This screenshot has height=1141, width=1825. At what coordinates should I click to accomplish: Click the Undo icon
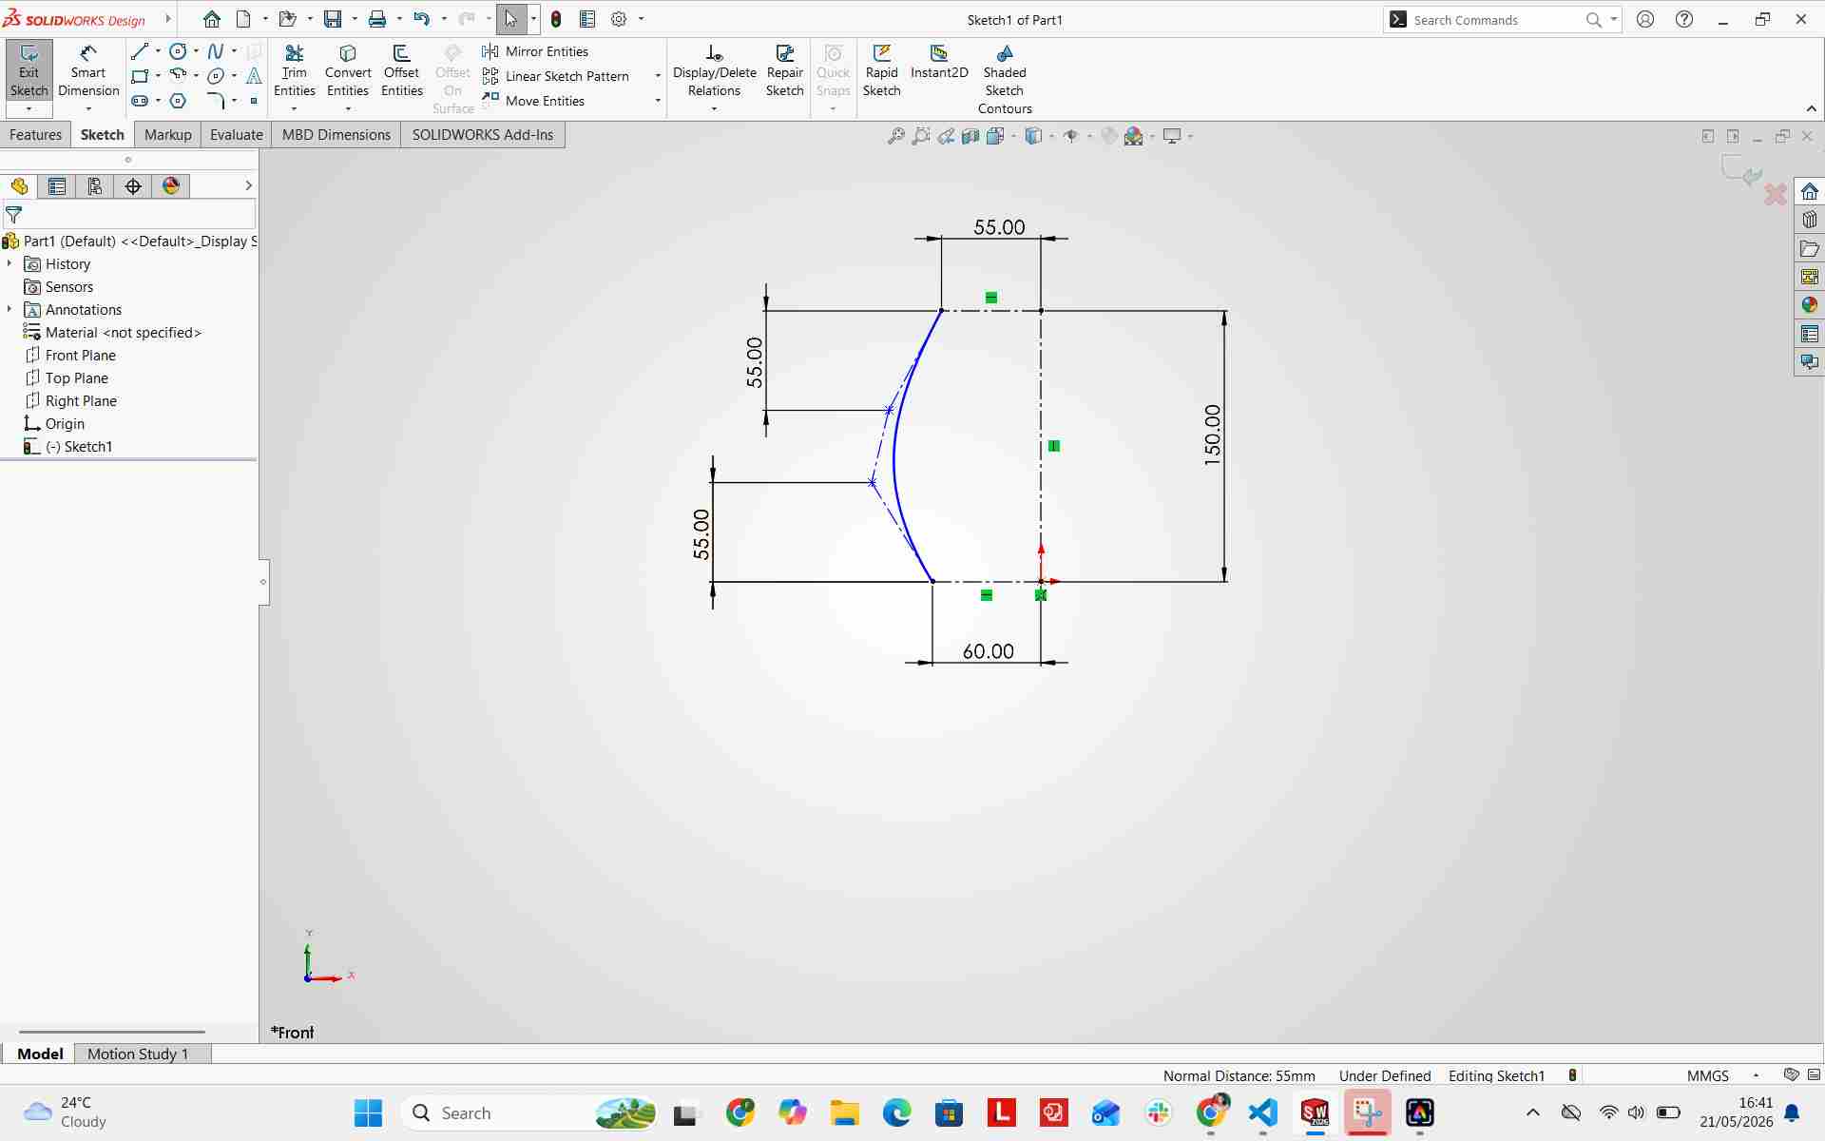click(422, 19)
